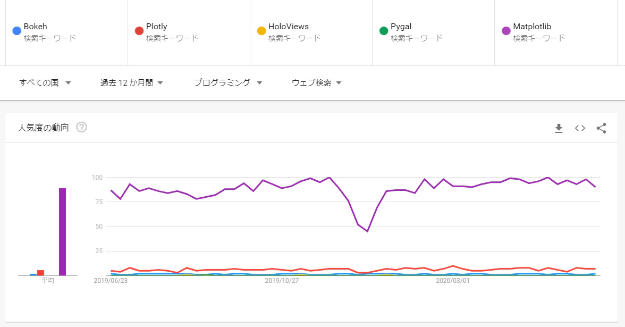Click the purple Matplotlib average bar
Viewport: 625px width, 327px height.
pos(62,232)
